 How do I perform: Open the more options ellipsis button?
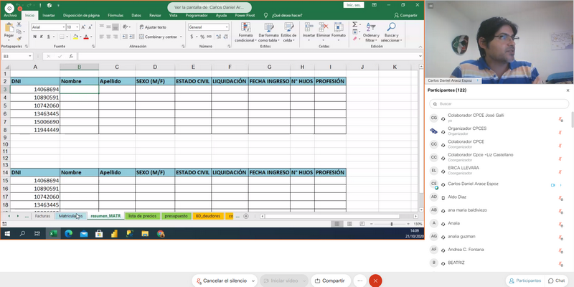tap(360, 281)
